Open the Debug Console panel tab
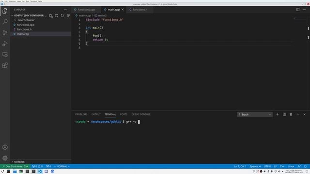The height and width of the screenshot is (174, 310). [141, 115]
